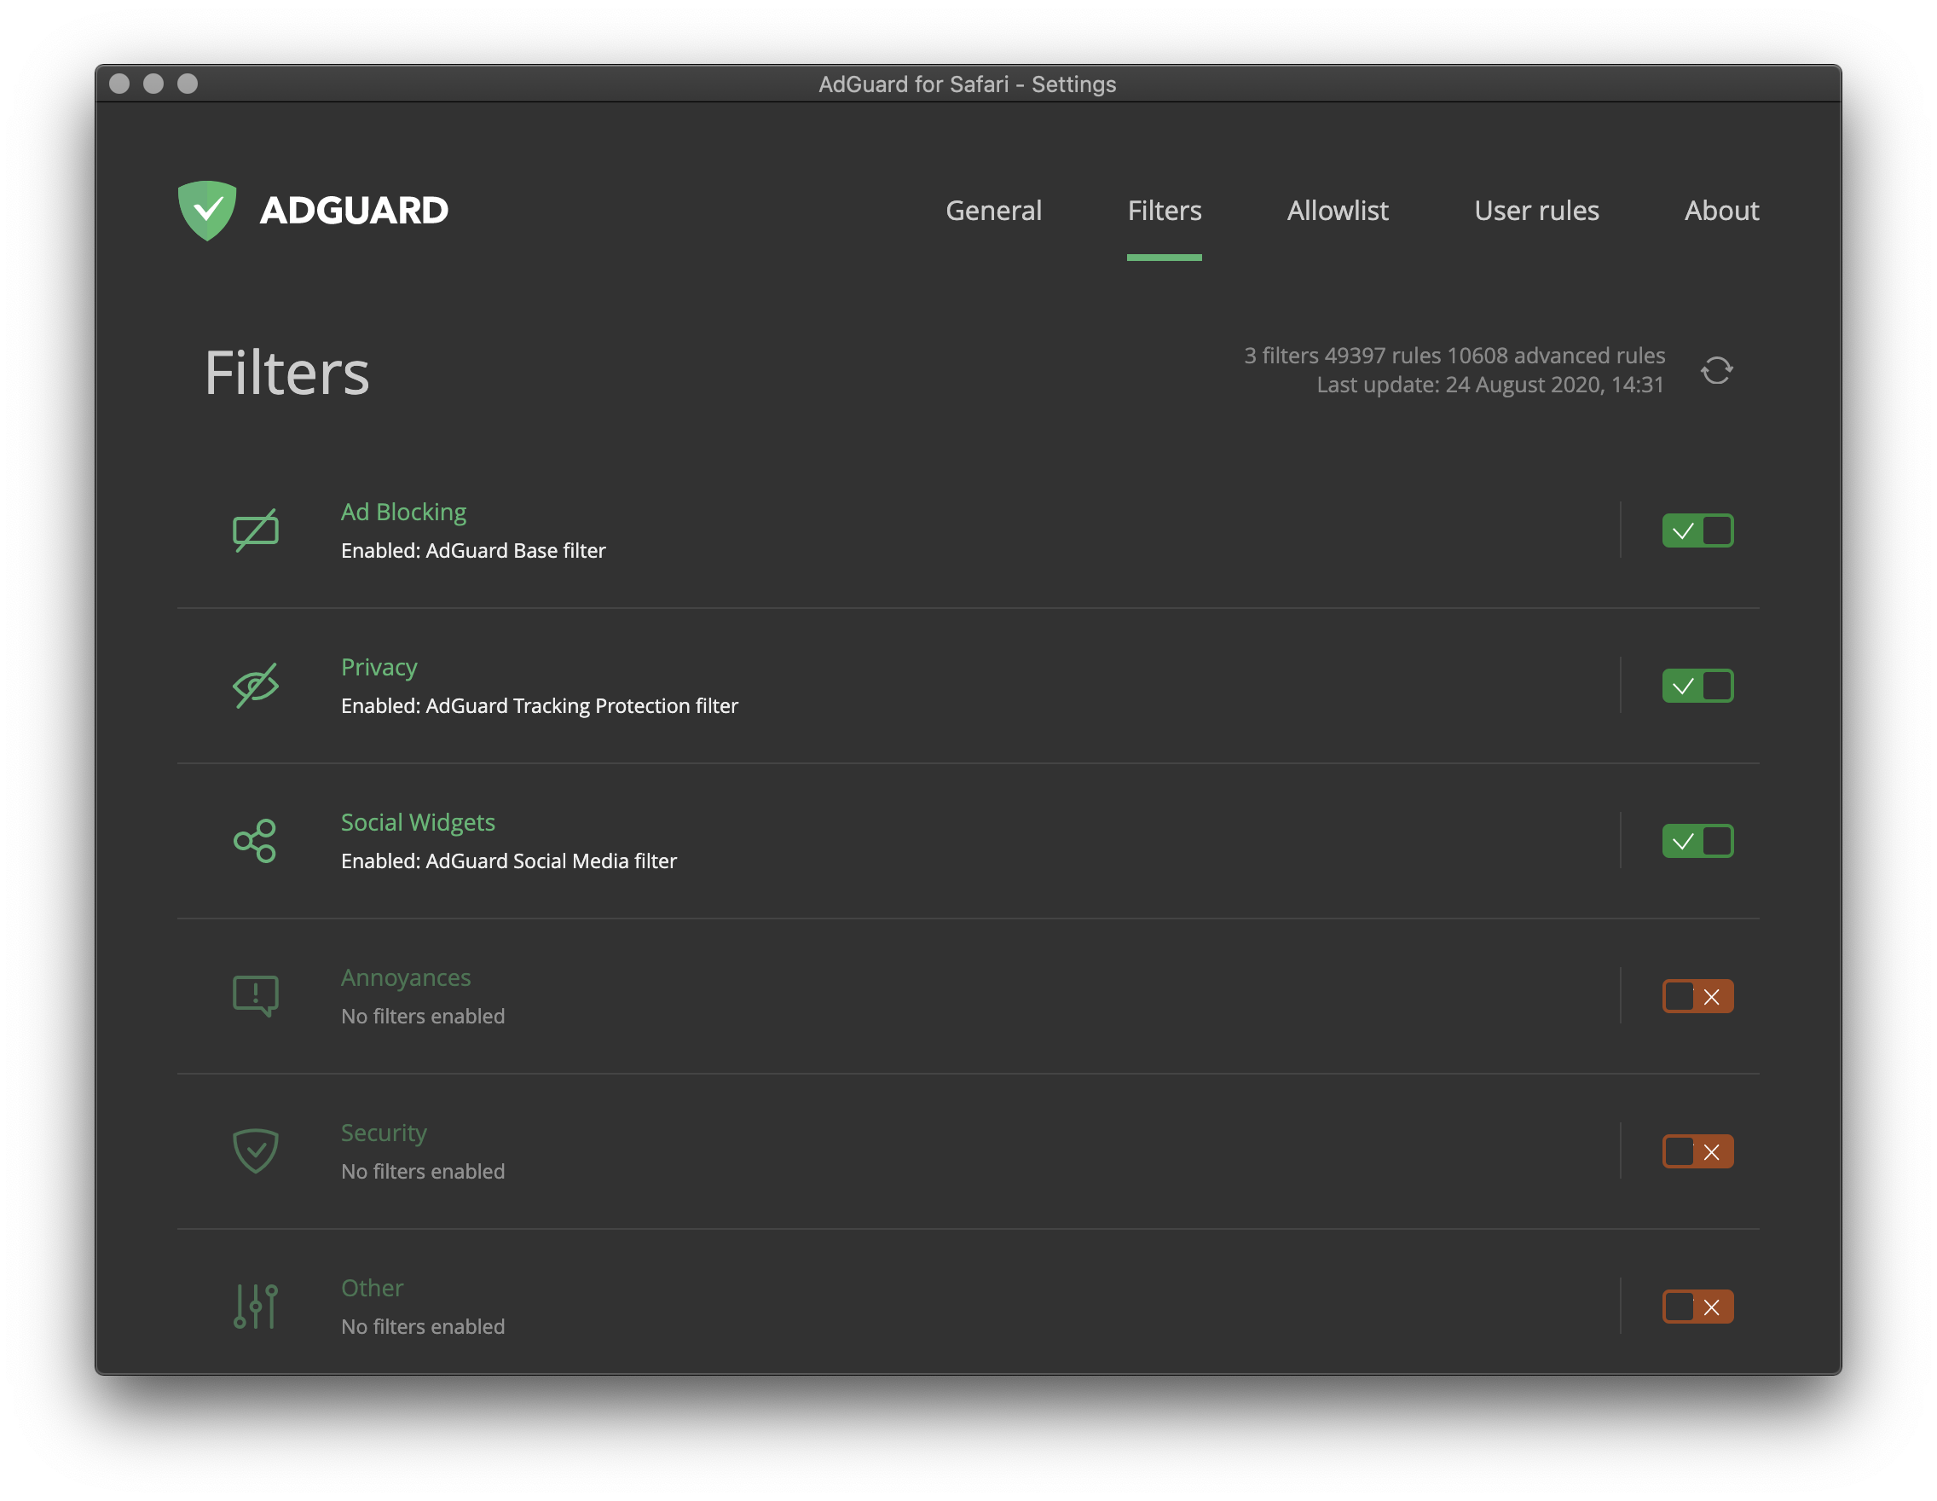Open the Ad Blocking category
This screenshot has width=1937, height=1501.
403,512
